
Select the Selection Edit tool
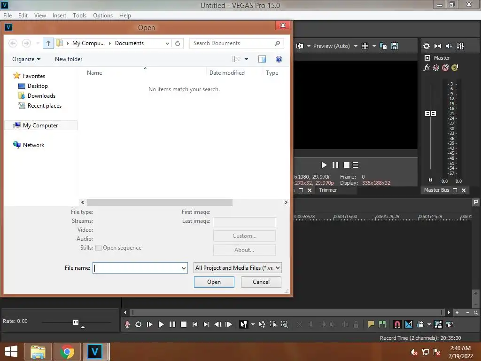tap(273, 324)
